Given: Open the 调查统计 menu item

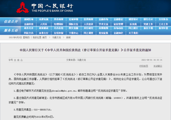Looking at the screenshot, I should coord(133,20).
